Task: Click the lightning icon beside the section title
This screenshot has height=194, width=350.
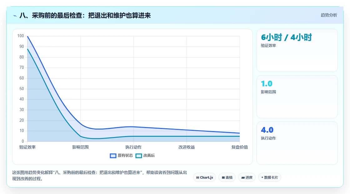Action: tap(15, 16)
